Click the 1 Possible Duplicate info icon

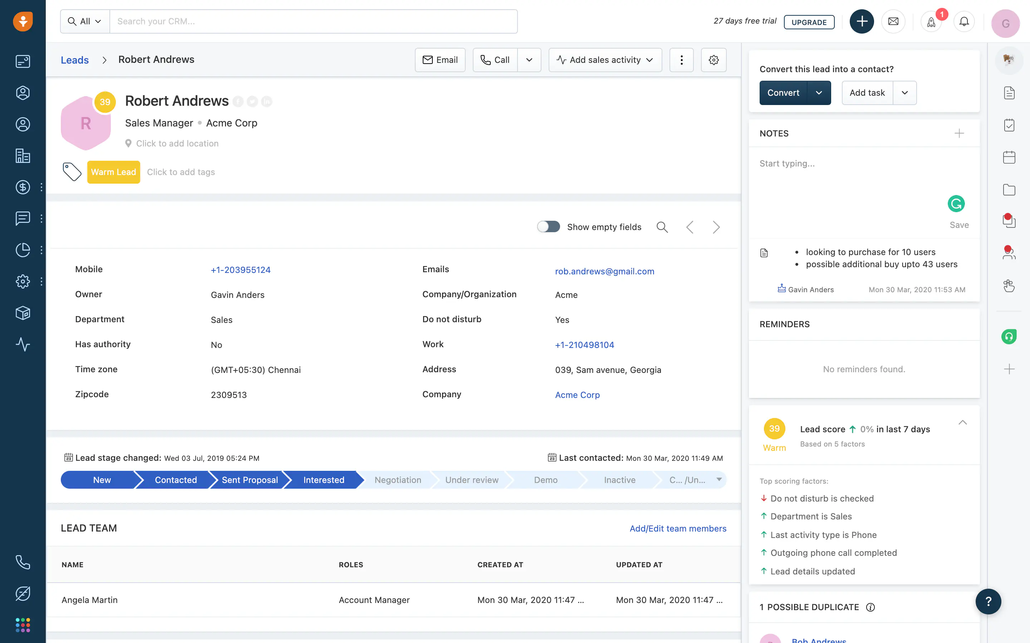tap(871, 607)
